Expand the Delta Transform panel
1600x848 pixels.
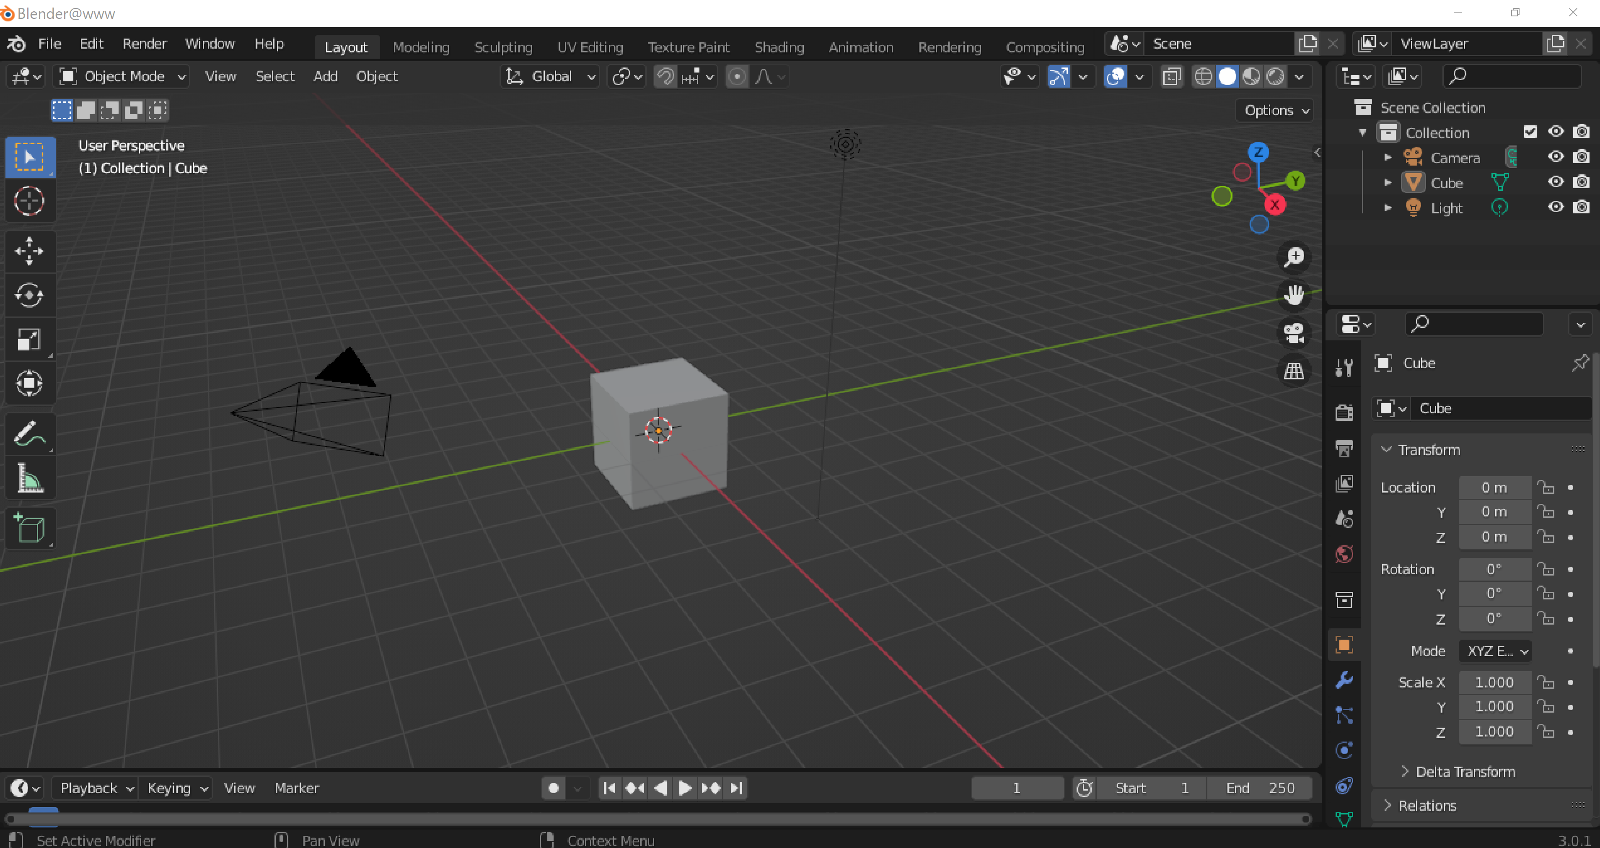[x=1465, y=771]
